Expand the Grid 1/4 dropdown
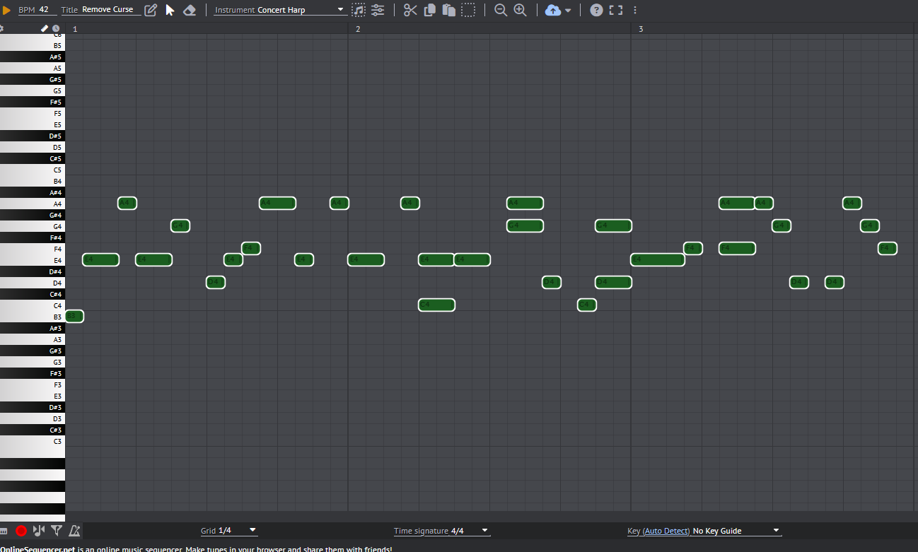Screen dimensions: 918x552 point(228,531)
